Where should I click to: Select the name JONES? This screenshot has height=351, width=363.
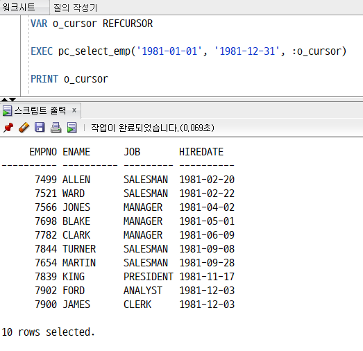point(76,207)
